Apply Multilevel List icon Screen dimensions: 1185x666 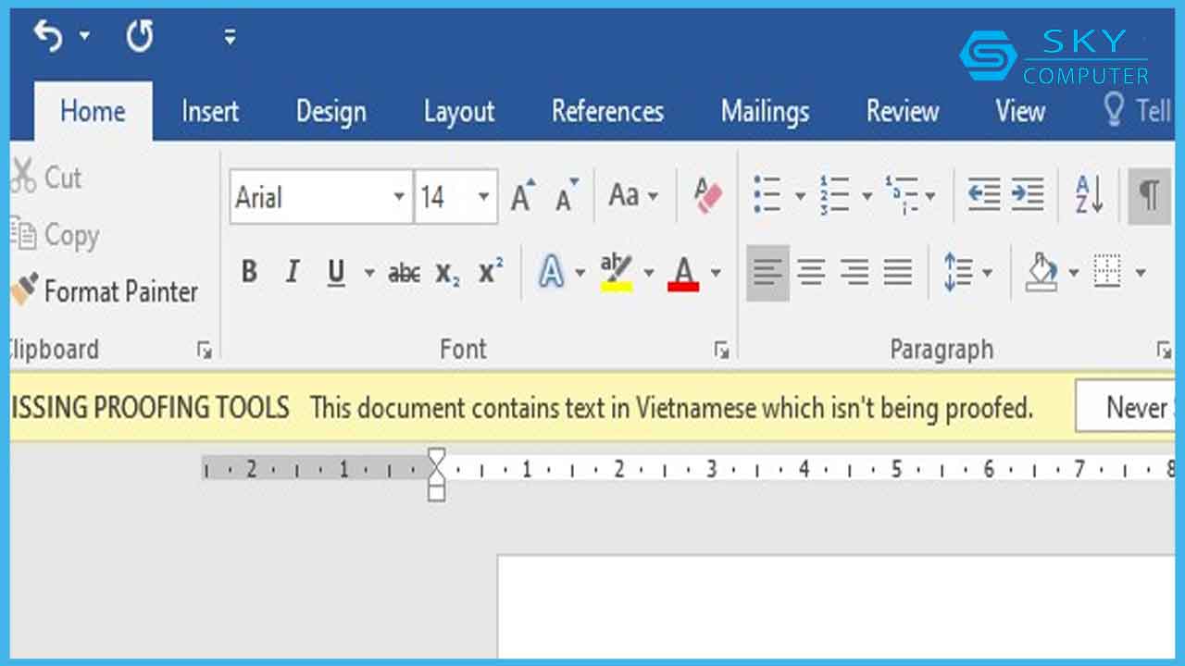click(901, 194)
